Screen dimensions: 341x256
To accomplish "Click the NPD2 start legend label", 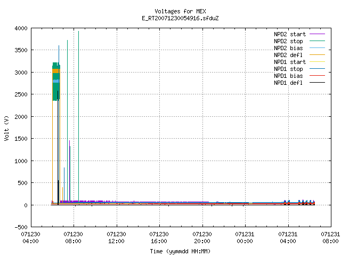I will pyautogui.click(x=290, y=34).
